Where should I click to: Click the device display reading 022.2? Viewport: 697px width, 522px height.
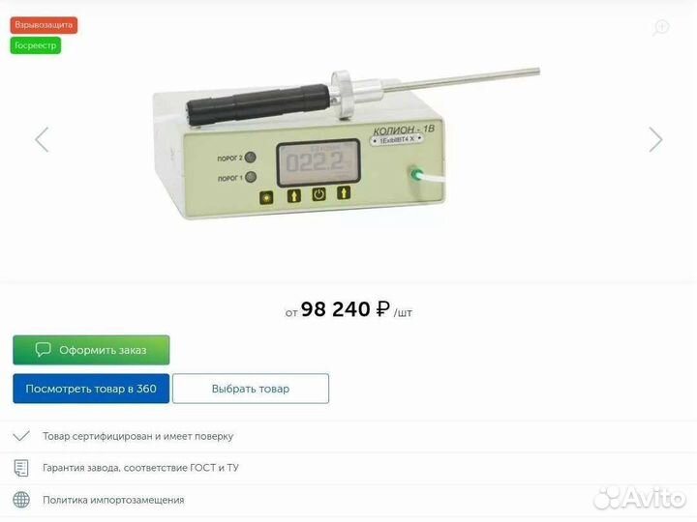(x=318, y=163)
